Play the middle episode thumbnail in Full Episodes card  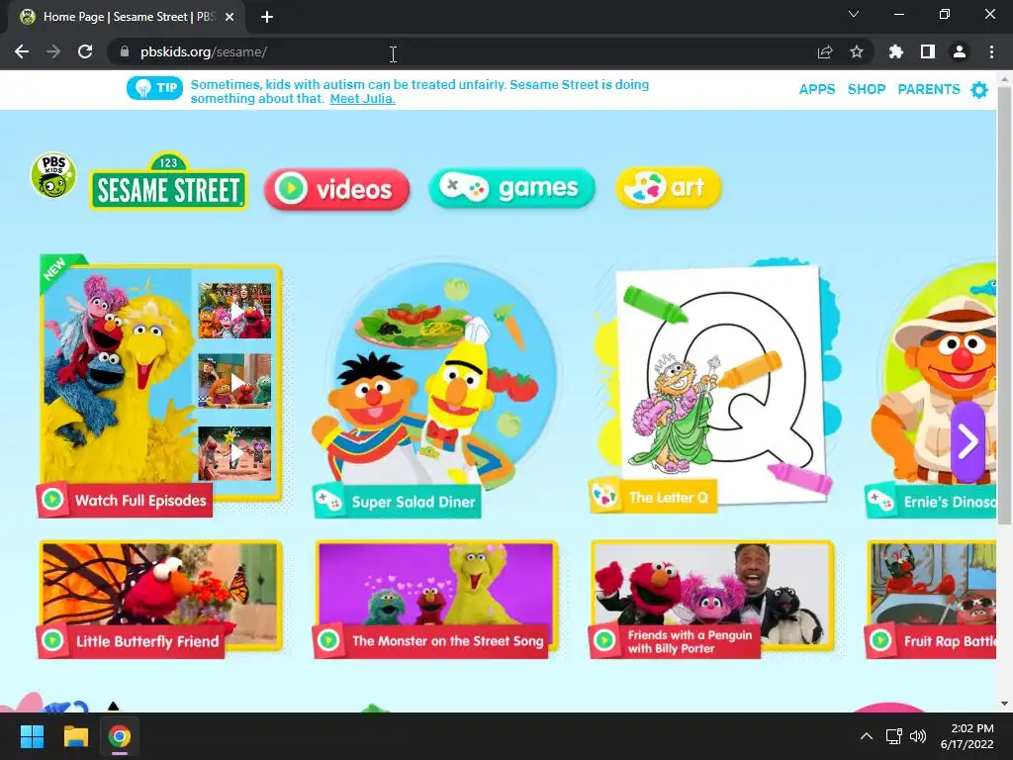[x=234, y=381]
